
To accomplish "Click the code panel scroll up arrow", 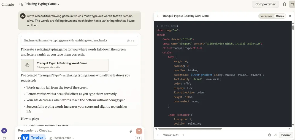I will point(293,23).
